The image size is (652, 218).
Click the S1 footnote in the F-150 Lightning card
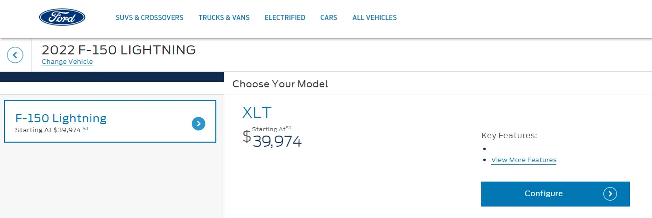point(86,129)
